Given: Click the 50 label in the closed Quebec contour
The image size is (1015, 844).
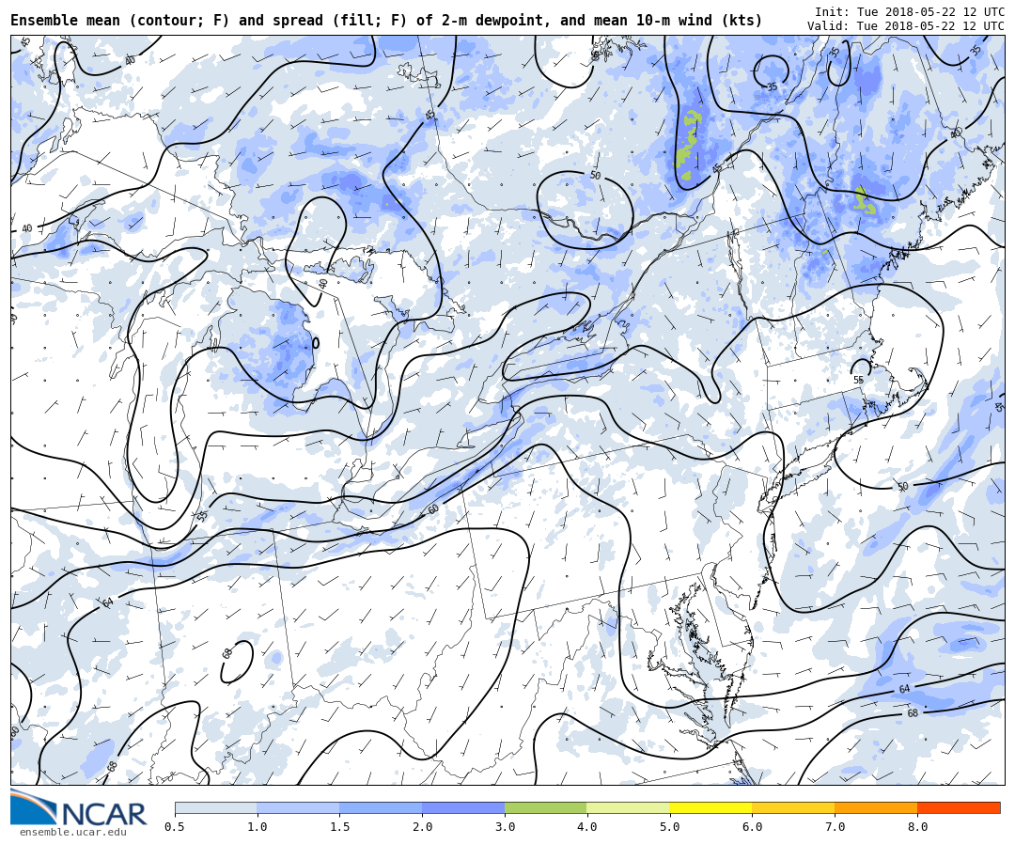Looking at the screenshot, I should (x=596, y=176).
